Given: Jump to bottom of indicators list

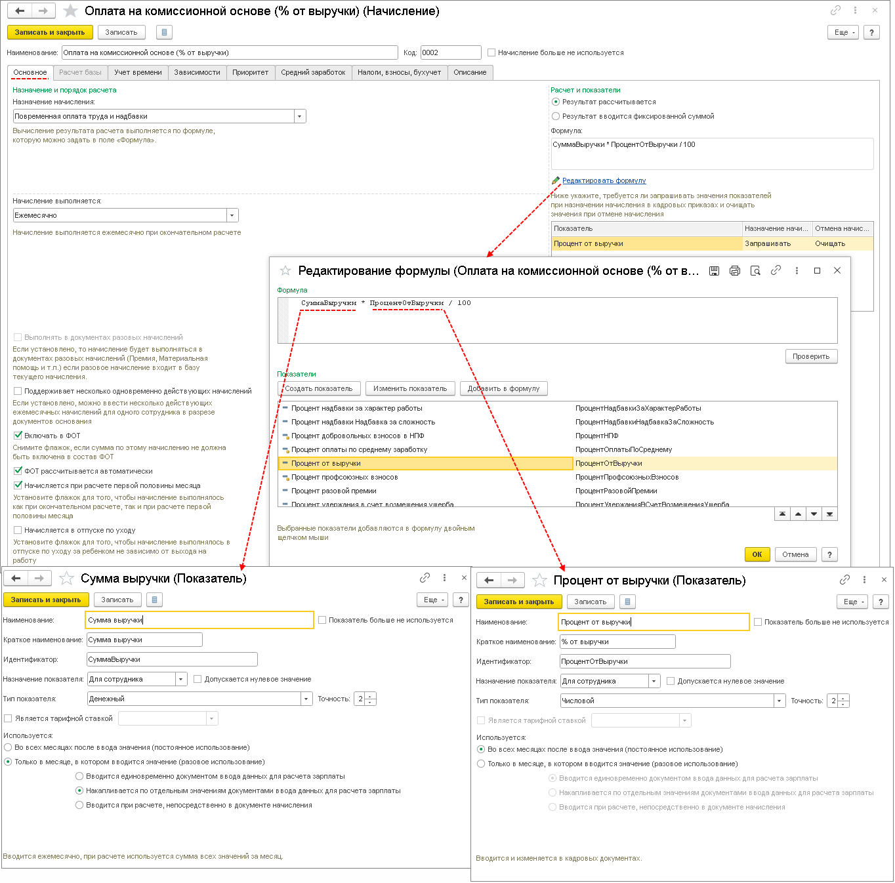Looking at the screenshot, I should (x=829, y=514).
